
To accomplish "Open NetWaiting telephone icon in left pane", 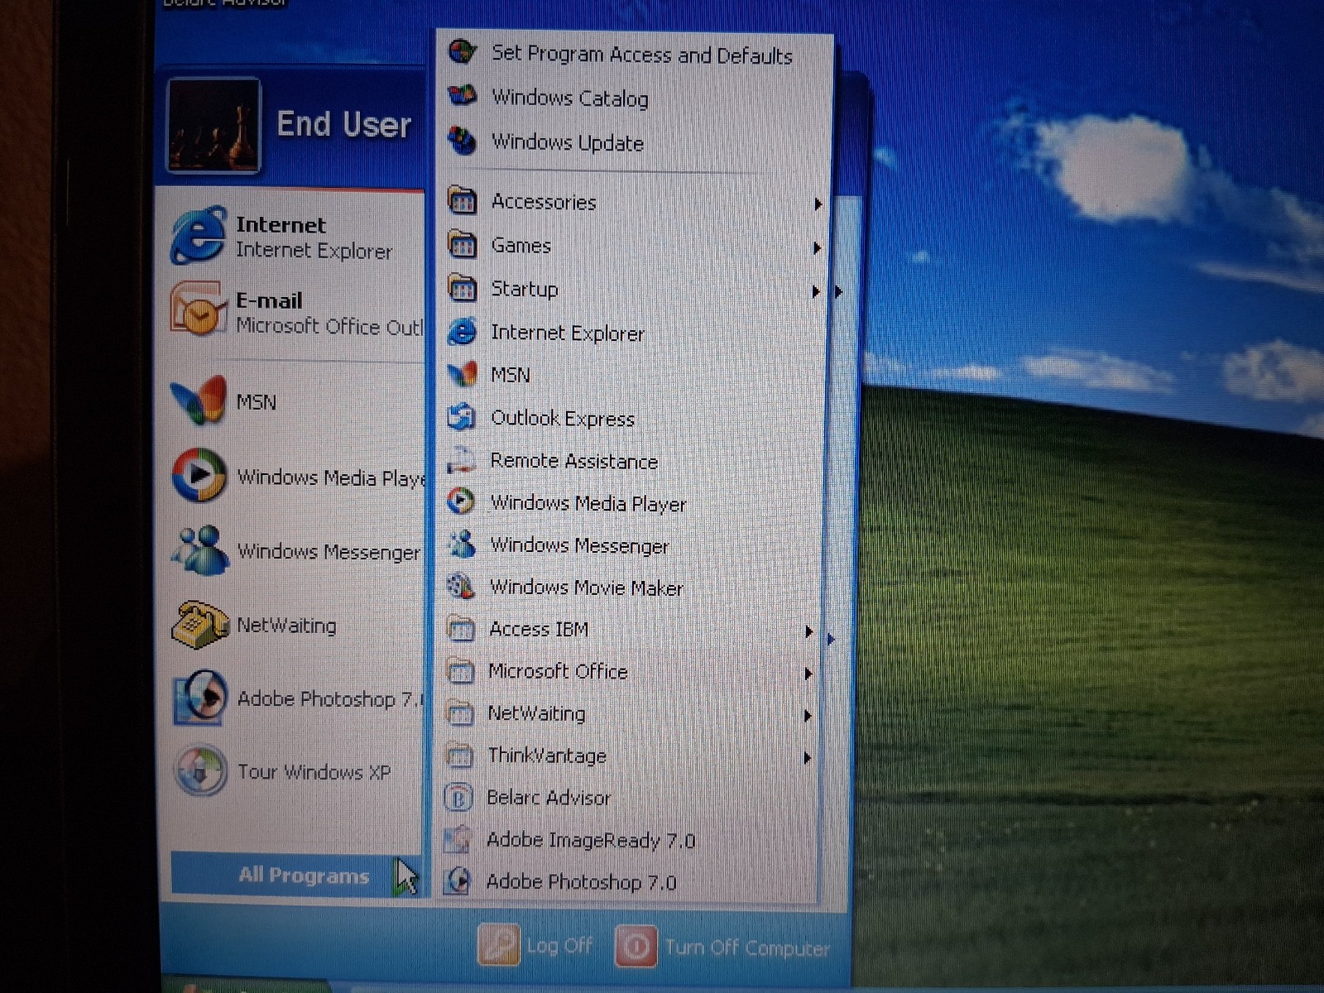I will pyautogui.click(x=199, y=625).
